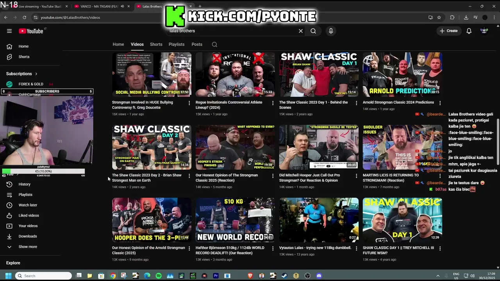Open options for Vytautas Lalas dumbbell video

(x=356, y=248)
